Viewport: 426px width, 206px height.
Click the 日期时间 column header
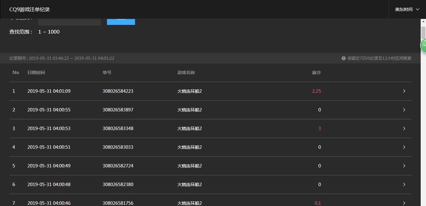pos(36,73)
